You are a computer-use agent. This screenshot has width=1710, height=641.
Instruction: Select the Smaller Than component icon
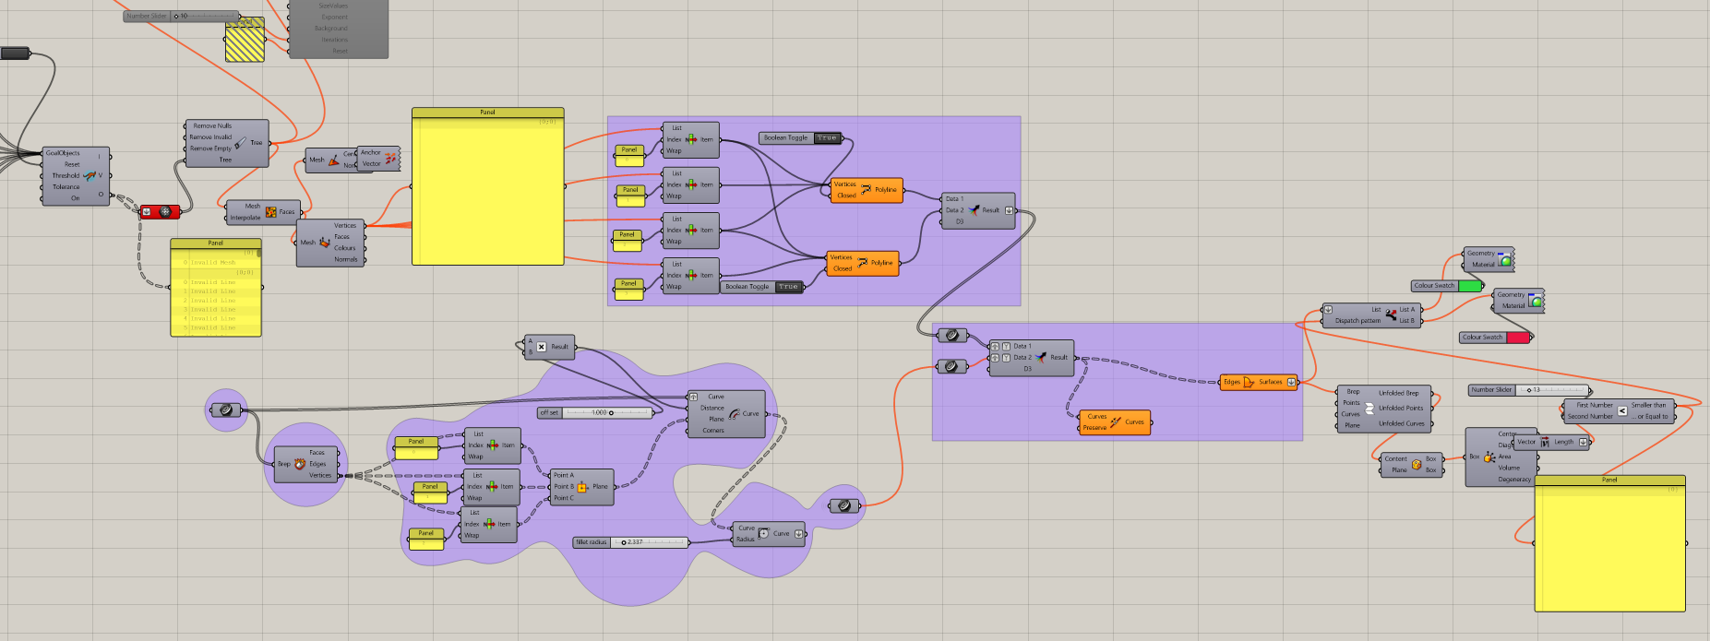point(1622,410)
